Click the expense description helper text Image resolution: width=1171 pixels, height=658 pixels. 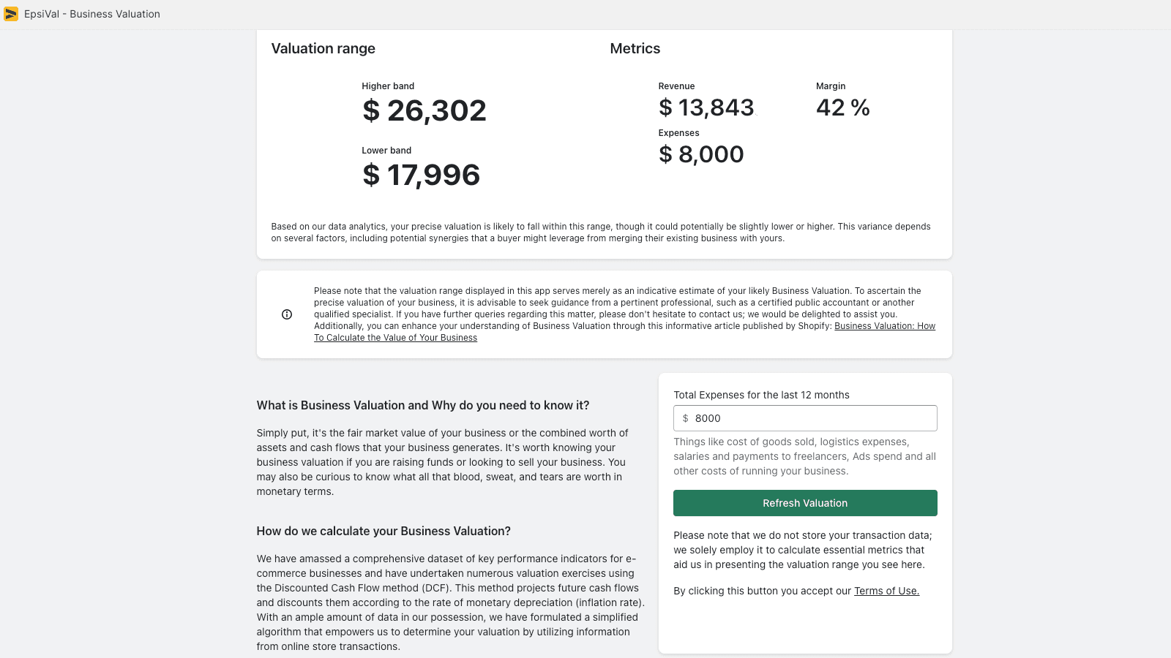pyautogui.click(x=804, y=456)
